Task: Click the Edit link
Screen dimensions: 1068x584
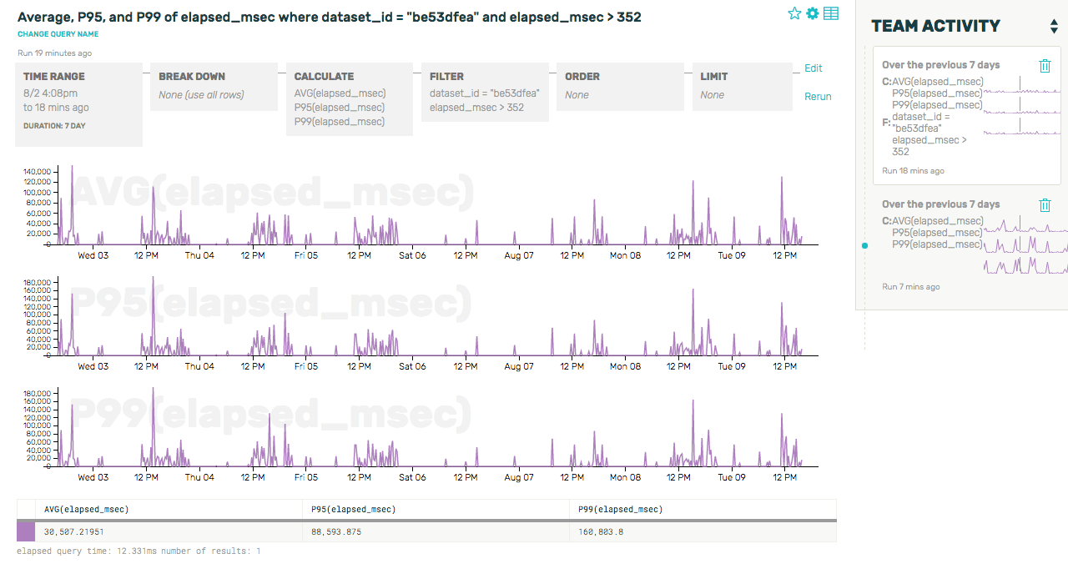Action: [x=813, y=68]
